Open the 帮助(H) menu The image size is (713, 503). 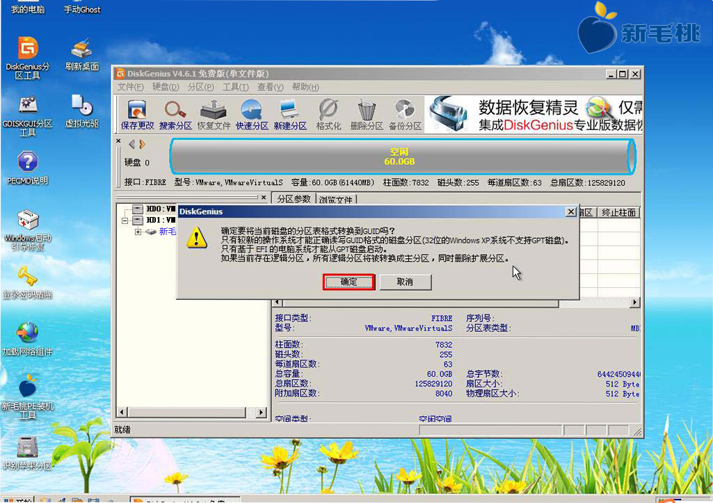[305, 87]
